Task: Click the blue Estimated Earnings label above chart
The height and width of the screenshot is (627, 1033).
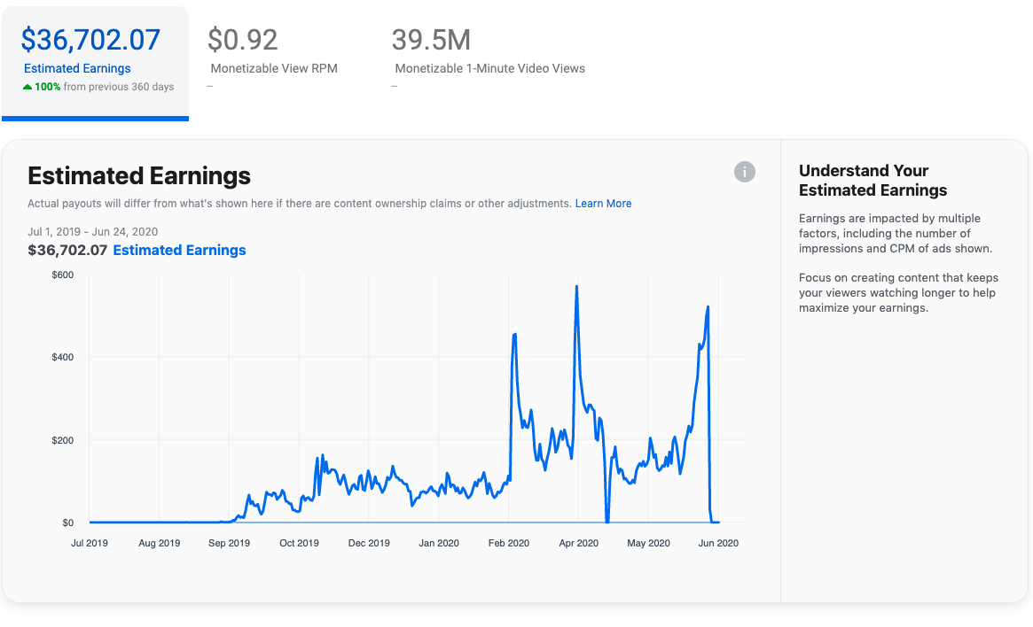Action: 179,251
